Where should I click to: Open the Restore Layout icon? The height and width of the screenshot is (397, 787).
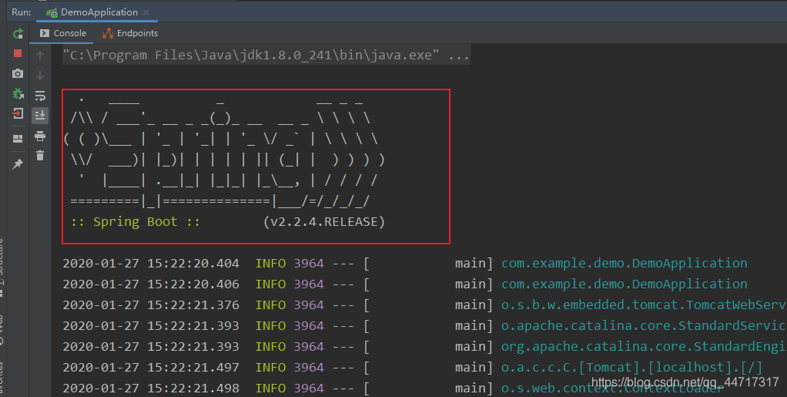coord(18,139)
